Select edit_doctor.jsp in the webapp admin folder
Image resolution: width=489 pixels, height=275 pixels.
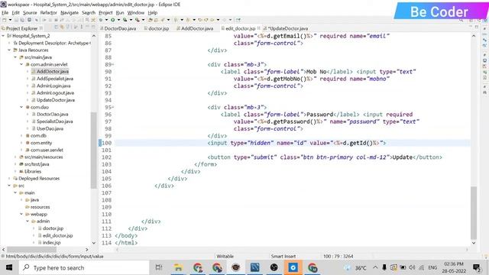click(57, 236)
